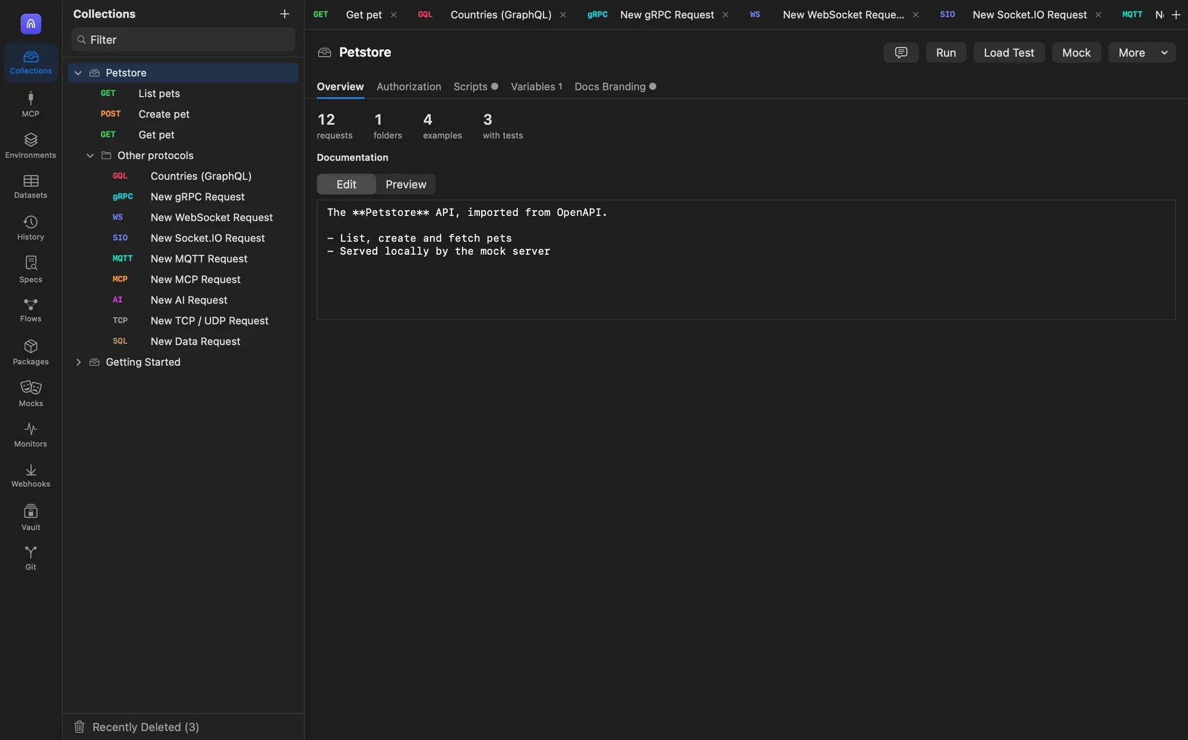1188x740 pixels.
Task: Open the Git sidebar section
Action: pos(31,558)
